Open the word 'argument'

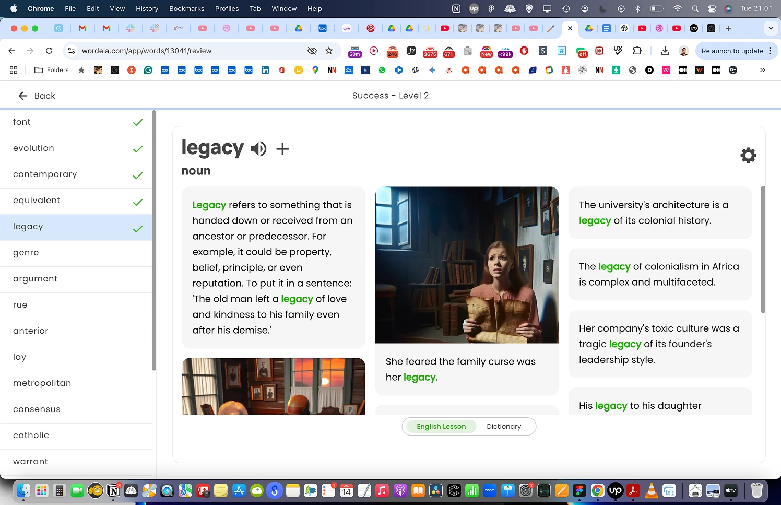click(x=76, y=279)
